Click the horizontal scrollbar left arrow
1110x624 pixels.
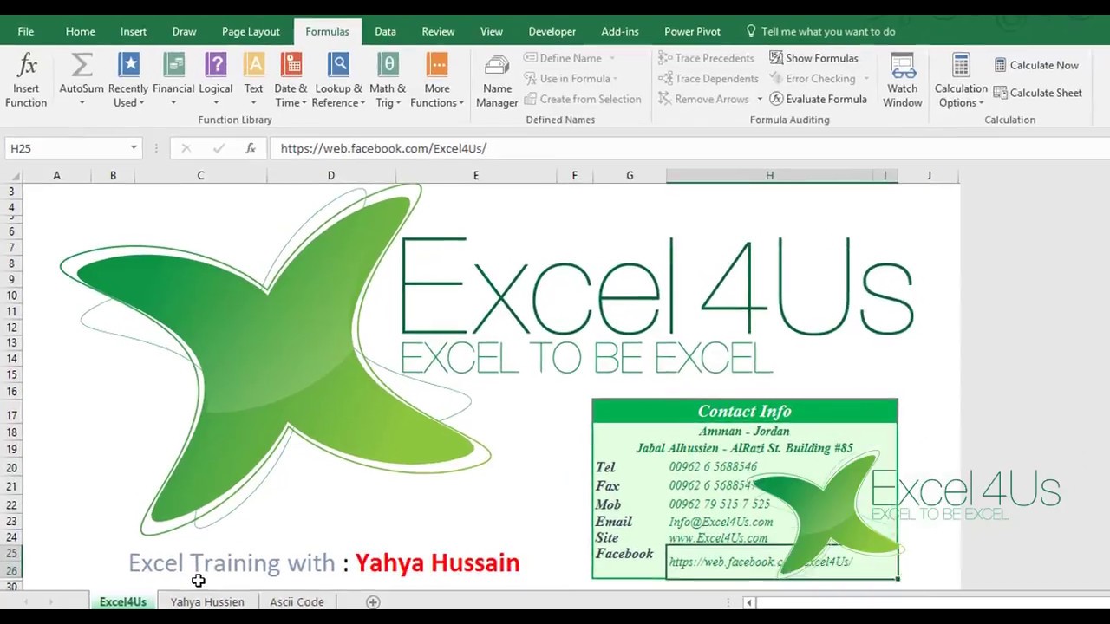pyautogui.click(x=748, y=601)
